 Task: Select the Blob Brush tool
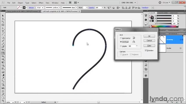click(3, 47)
